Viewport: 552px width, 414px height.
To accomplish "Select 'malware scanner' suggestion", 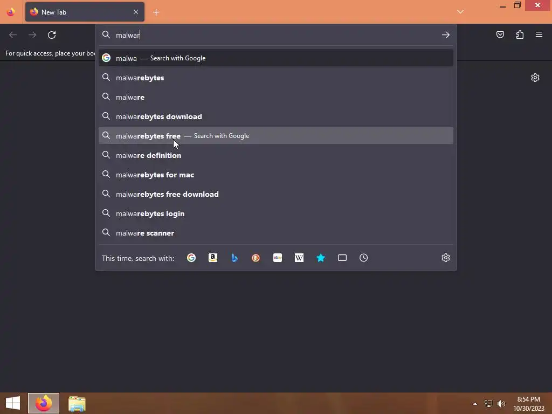I will coord(276,233).
